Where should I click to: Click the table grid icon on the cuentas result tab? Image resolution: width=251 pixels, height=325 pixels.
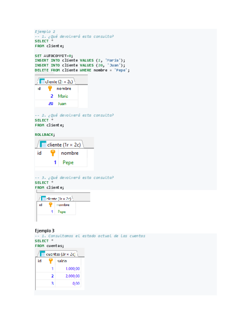(x=43, y=254)
